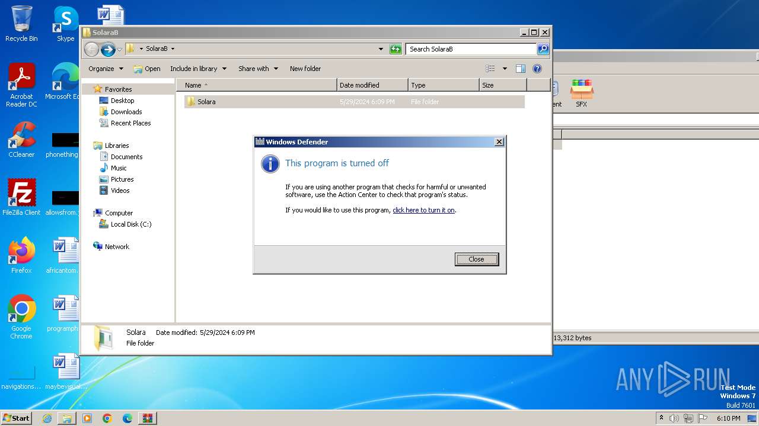The width and height of the screenshot is (759, 426).
Task: Open Google Chrome desktop shortcut
Action: tap(21, 317)
